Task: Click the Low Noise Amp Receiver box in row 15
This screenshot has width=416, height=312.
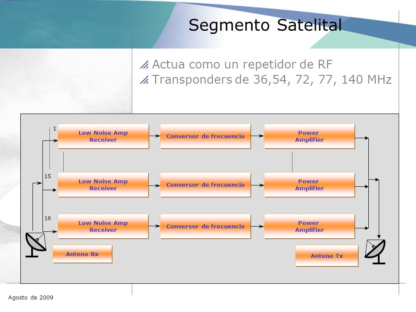Action: tap(103, 185)
